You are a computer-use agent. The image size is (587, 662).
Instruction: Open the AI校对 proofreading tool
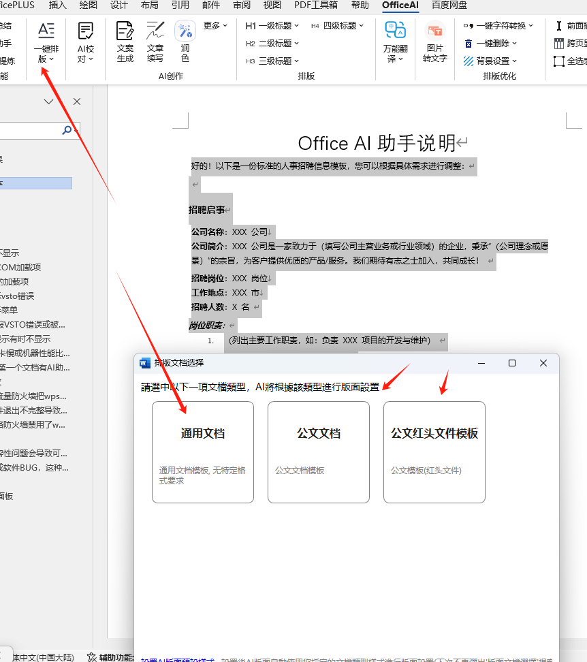(86, 42)
